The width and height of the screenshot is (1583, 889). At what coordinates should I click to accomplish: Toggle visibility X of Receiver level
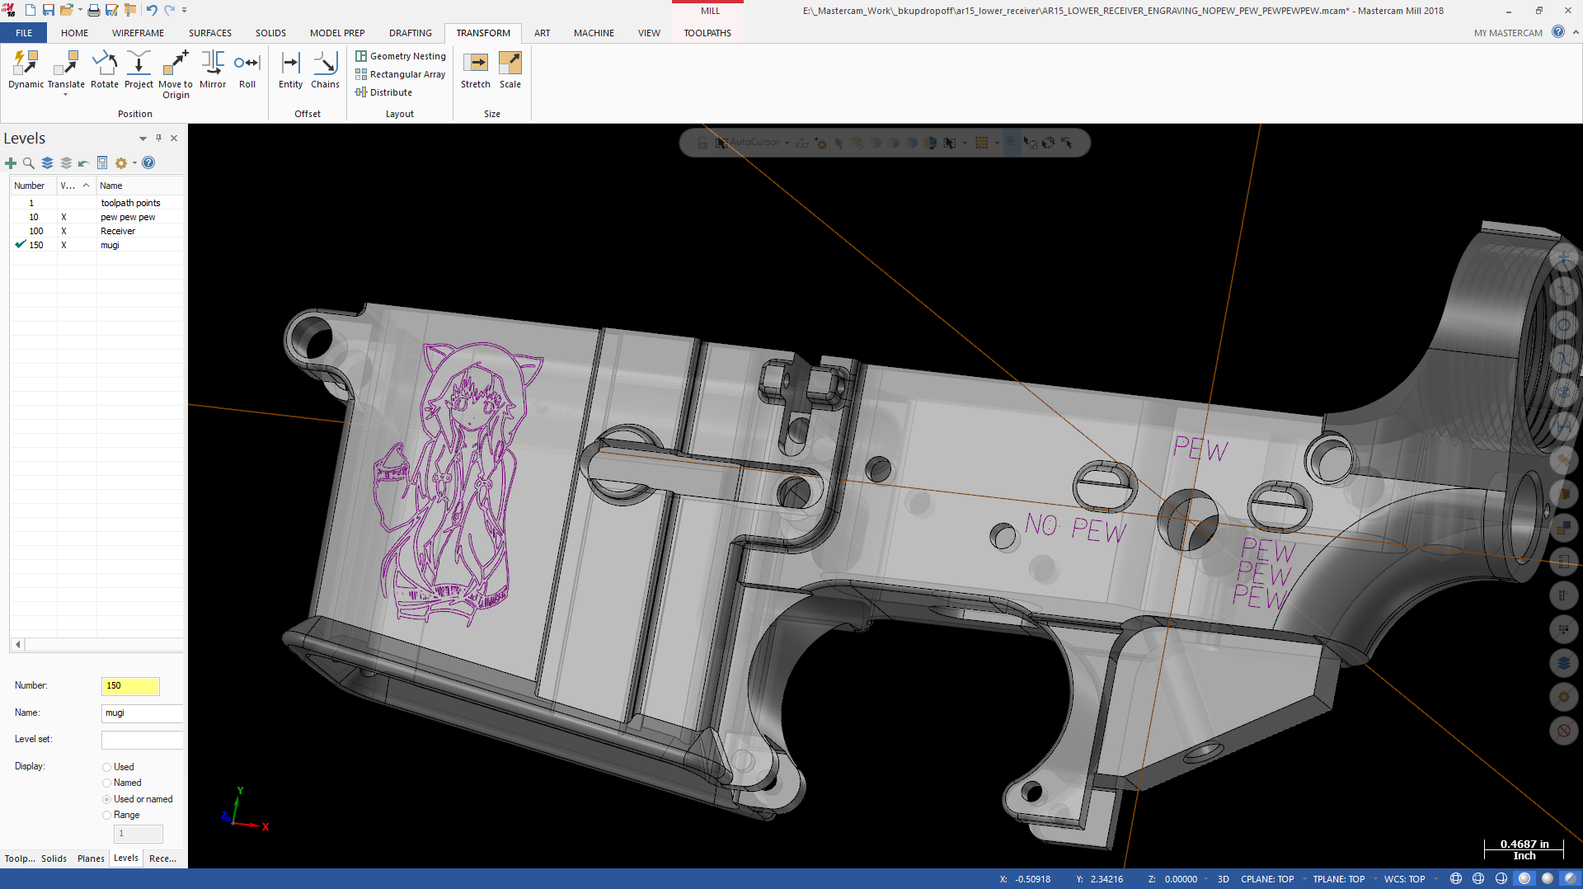64,231
